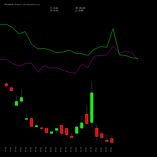Screen dimensions: 157x157
Task: Select the last red candlestick on the right
Action: 112,140
